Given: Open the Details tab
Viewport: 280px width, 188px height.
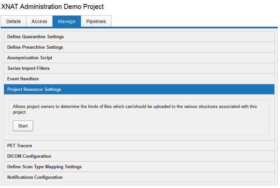Looking at the screenshot, I should 14,21.
